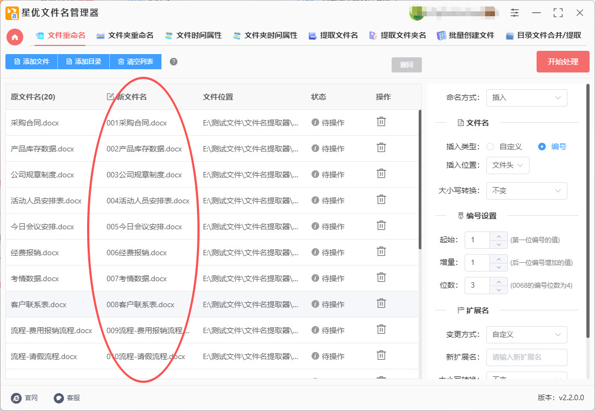This screenshot has height=411, width=595.
Task: Click the 新扩展名 input field
Action: click(x=526, y=357)
